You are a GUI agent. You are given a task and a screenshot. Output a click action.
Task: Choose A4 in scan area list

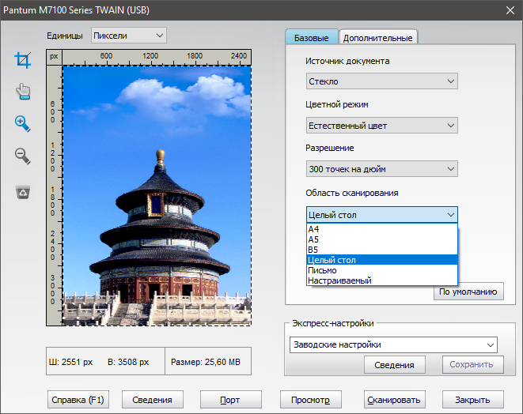tap(382, 229)
